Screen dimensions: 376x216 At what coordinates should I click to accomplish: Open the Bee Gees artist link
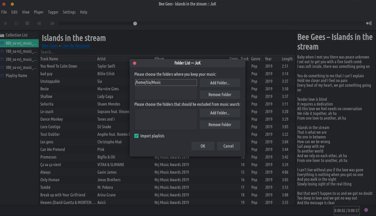pos(50,46)
